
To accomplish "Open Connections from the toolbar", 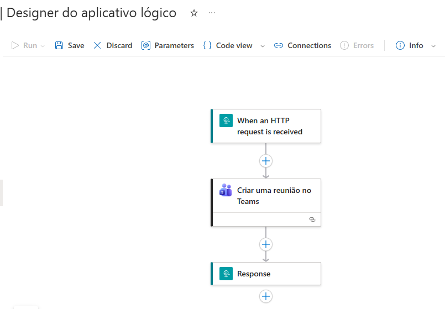I will click(x=303, y=46).
